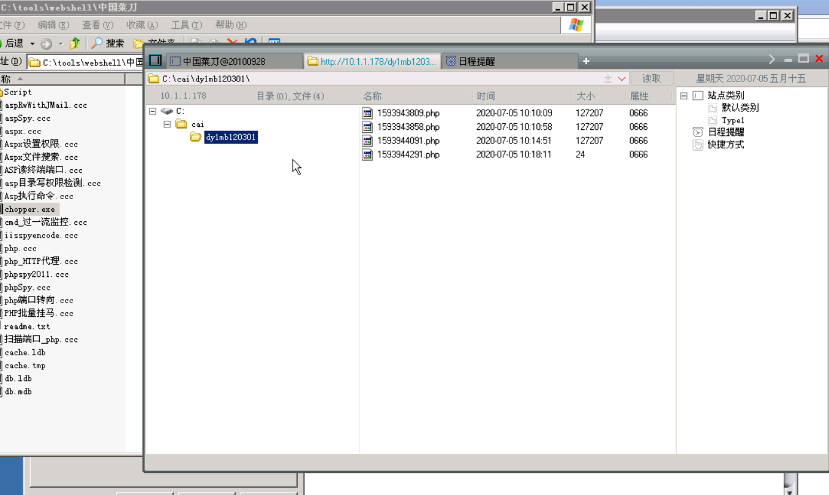This screenshot has height=495, width=829.
Task: Open 日程提醒 in the right panel tree
Action: [x=726, y=132]
